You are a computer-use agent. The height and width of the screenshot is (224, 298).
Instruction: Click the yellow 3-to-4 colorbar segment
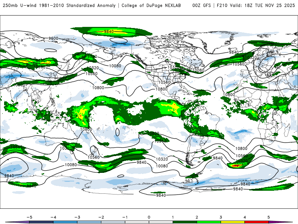[x=232, y=222]
